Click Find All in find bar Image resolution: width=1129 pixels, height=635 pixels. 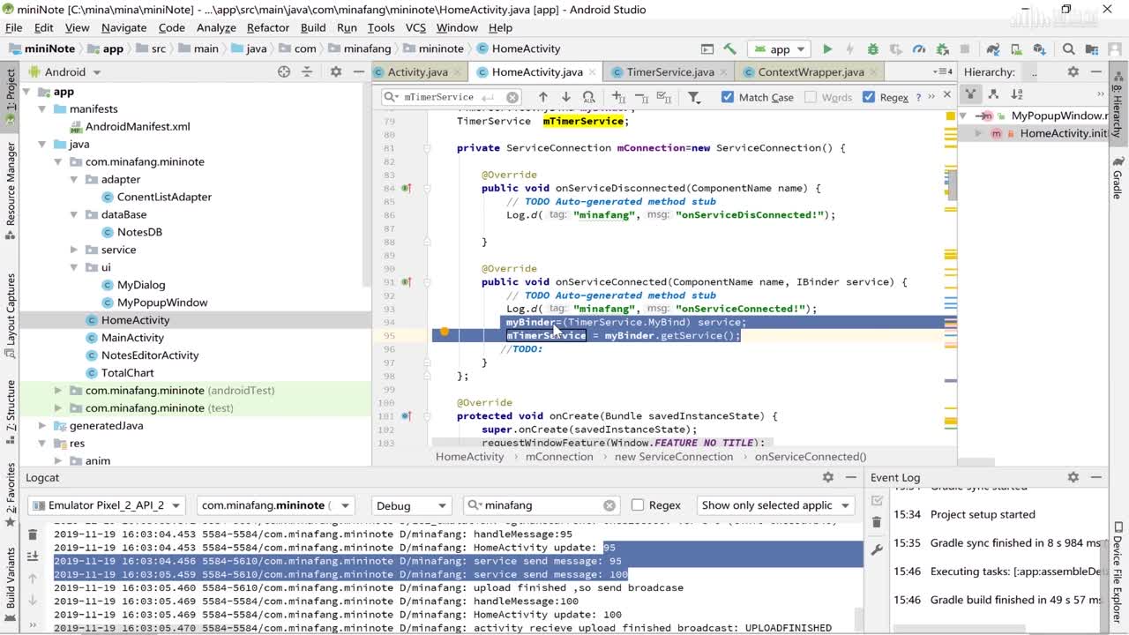click(589, 97)
